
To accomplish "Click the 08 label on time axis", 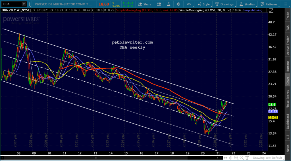I will tap(18, 153).
